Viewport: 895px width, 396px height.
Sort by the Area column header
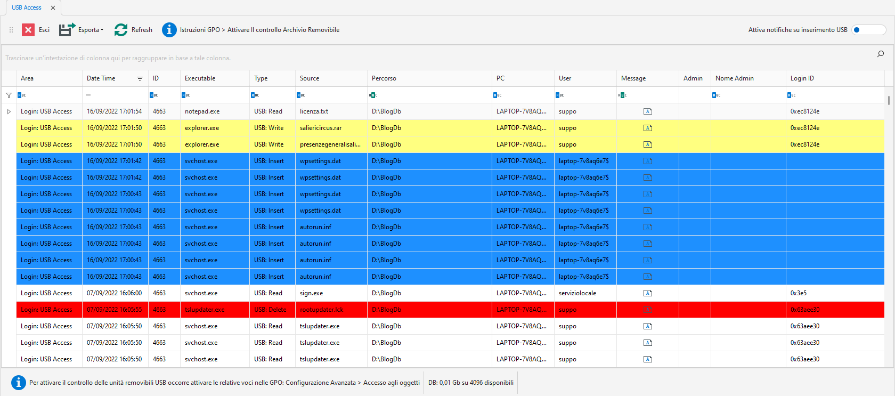tap(49, 78)
